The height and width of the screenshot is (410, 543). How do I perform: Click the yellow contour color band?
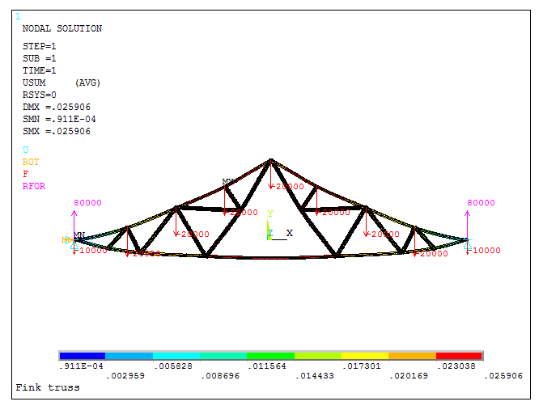coord(365,356)
